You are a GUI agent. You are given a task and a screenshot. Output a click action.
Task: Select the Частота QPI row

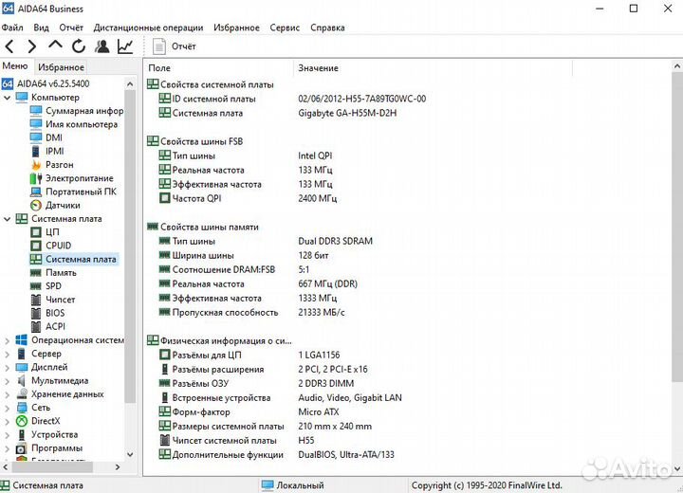point(248,198)
